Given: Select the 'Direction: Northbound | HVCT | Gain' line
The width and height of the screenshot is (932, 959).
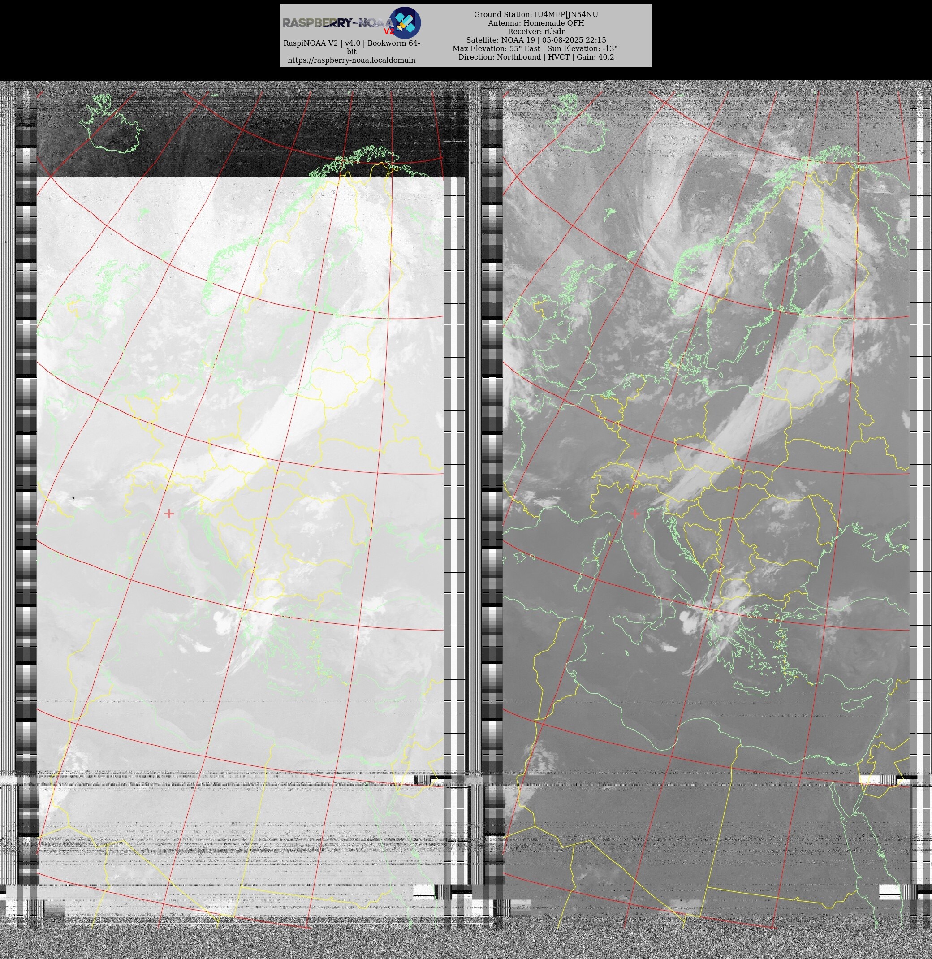Looking at the screenshot, I should (x=536, y=57).
